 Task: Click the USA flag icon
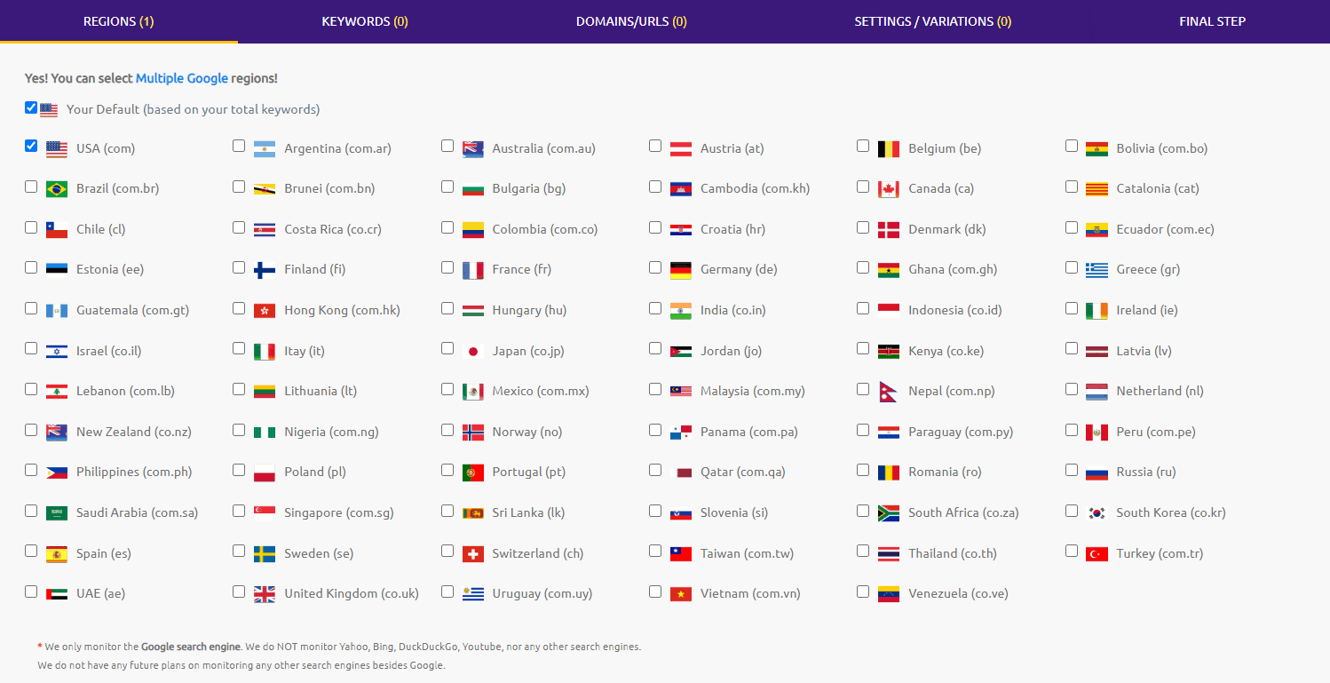57,149
